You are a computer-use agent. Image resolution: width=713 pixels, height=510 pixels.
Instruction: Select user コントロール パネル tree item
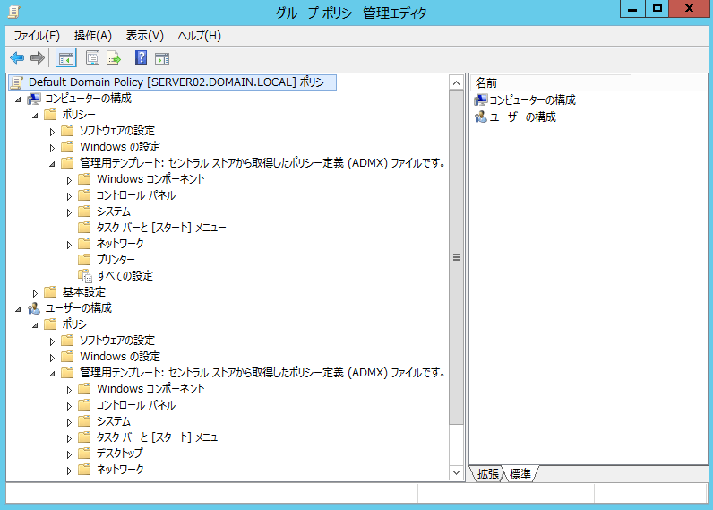135,405
